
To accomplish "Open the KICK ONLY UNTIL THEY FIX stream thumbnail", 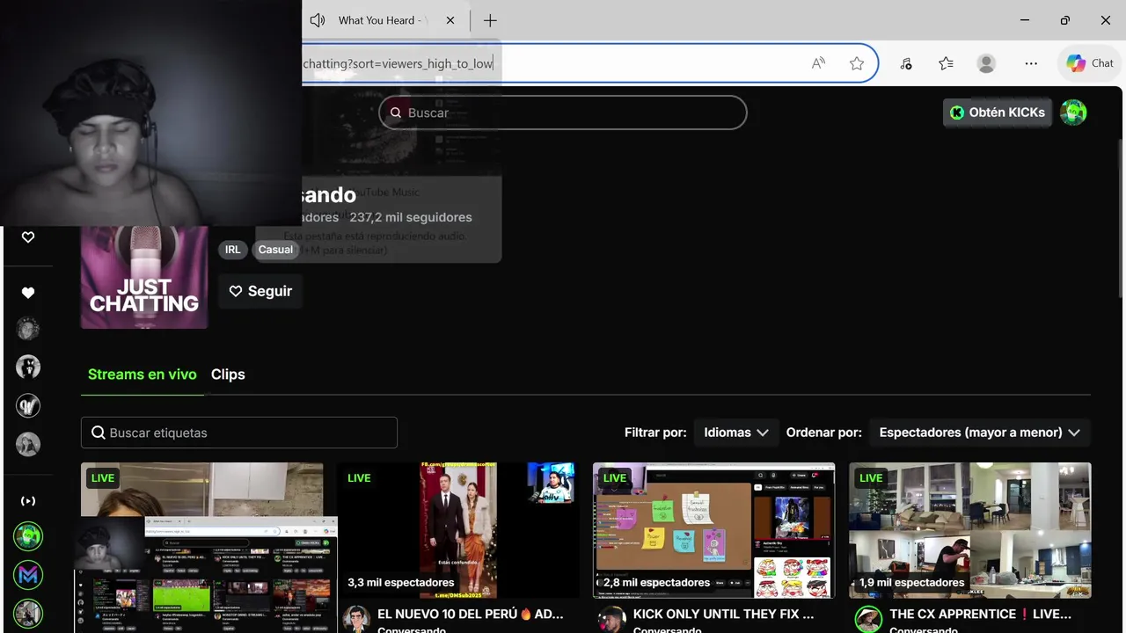I will pyautogui.click(x=713, y=531).
